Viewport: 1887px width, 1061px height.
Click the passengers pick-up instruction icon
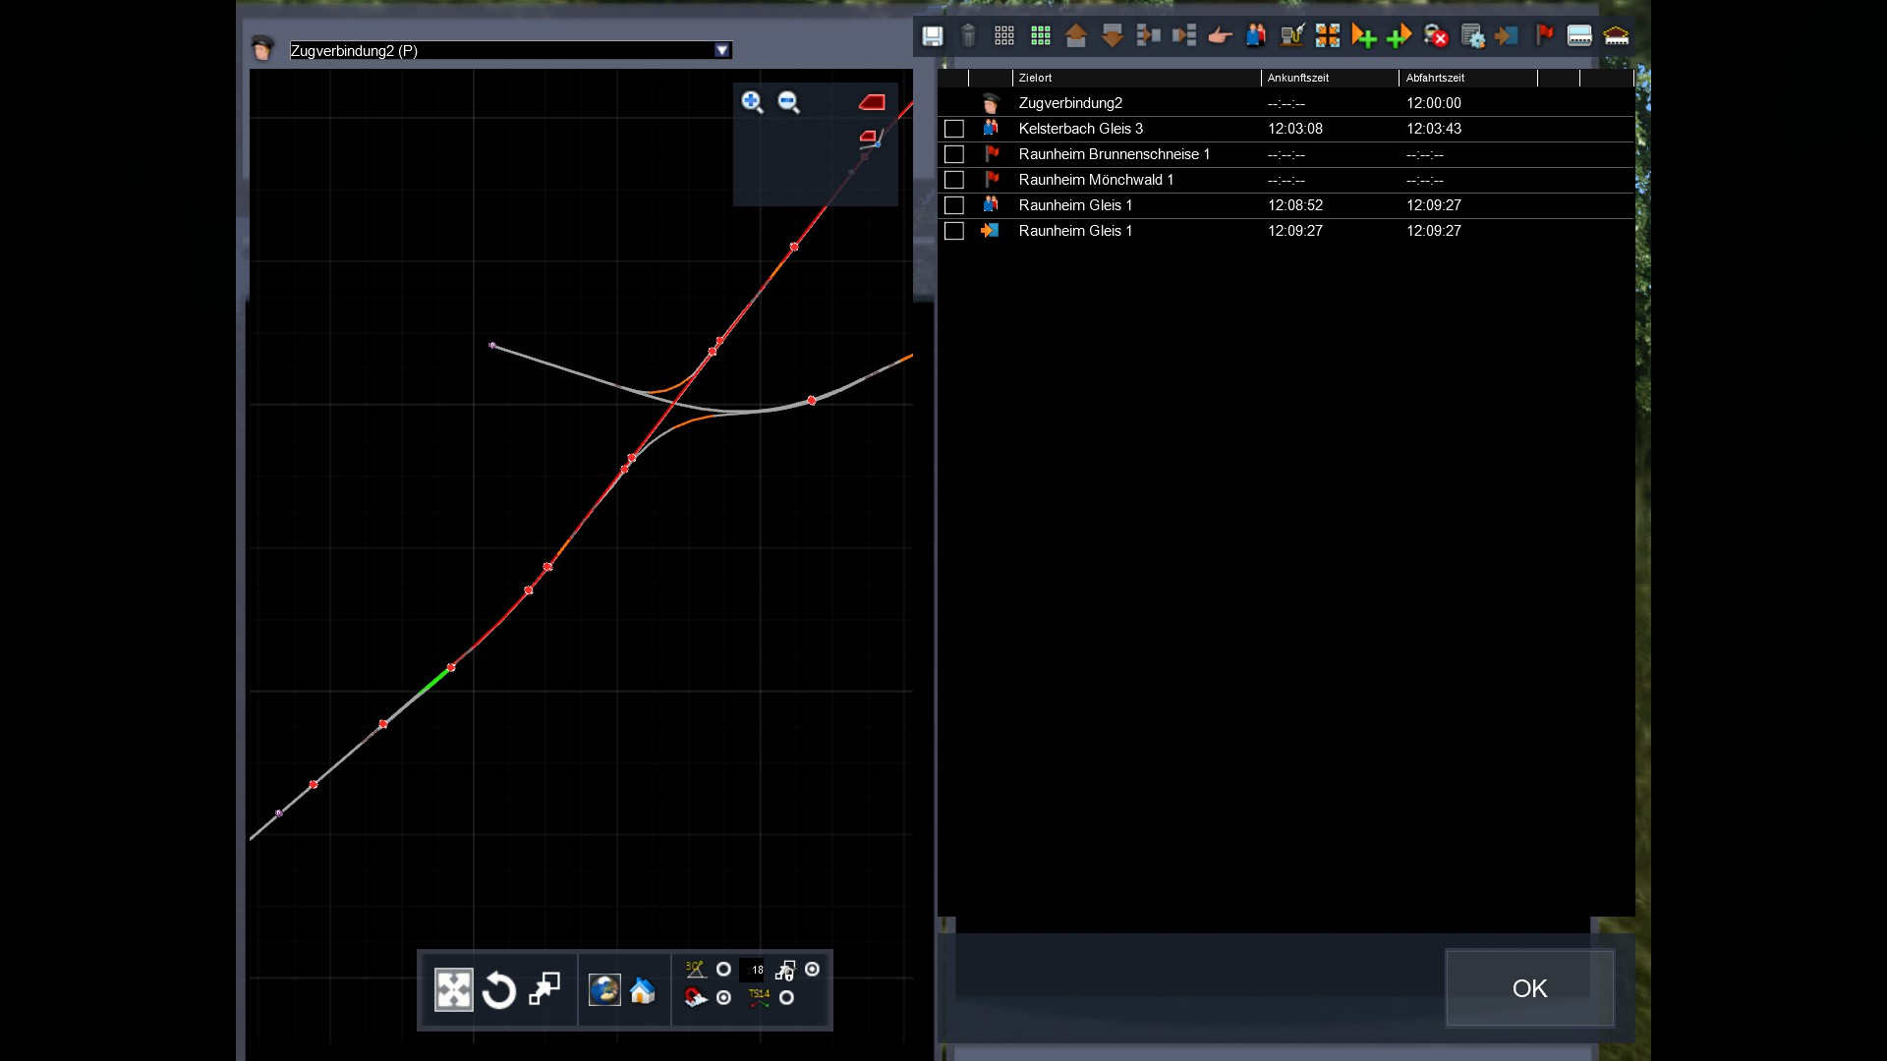(1256, 36)
